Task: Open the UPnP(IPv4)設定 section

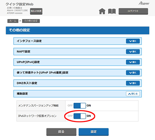Action: click(133, 62)
